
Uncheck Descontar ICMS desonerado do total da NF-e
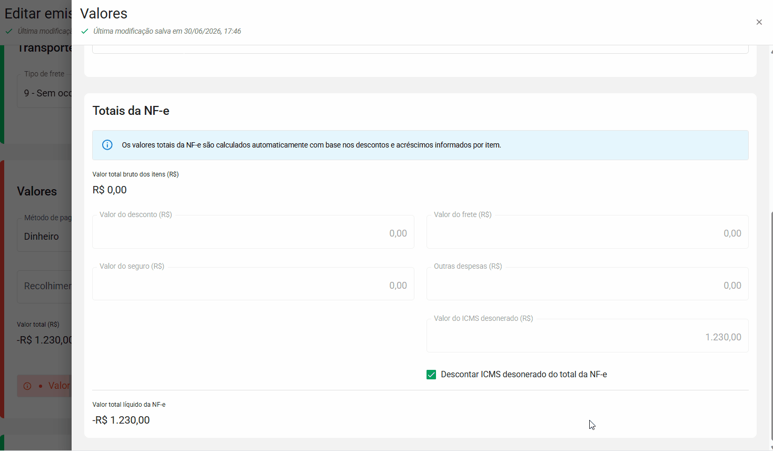click(x=431, y=375)
